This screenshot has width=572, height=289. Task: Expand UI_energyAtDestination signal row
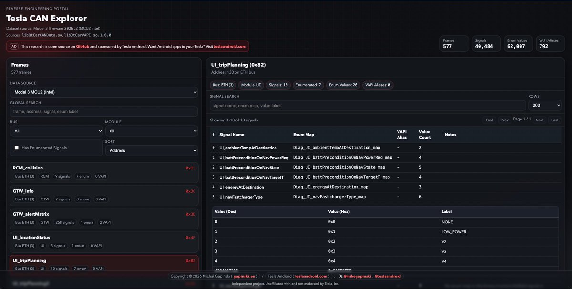pos(386,187)
